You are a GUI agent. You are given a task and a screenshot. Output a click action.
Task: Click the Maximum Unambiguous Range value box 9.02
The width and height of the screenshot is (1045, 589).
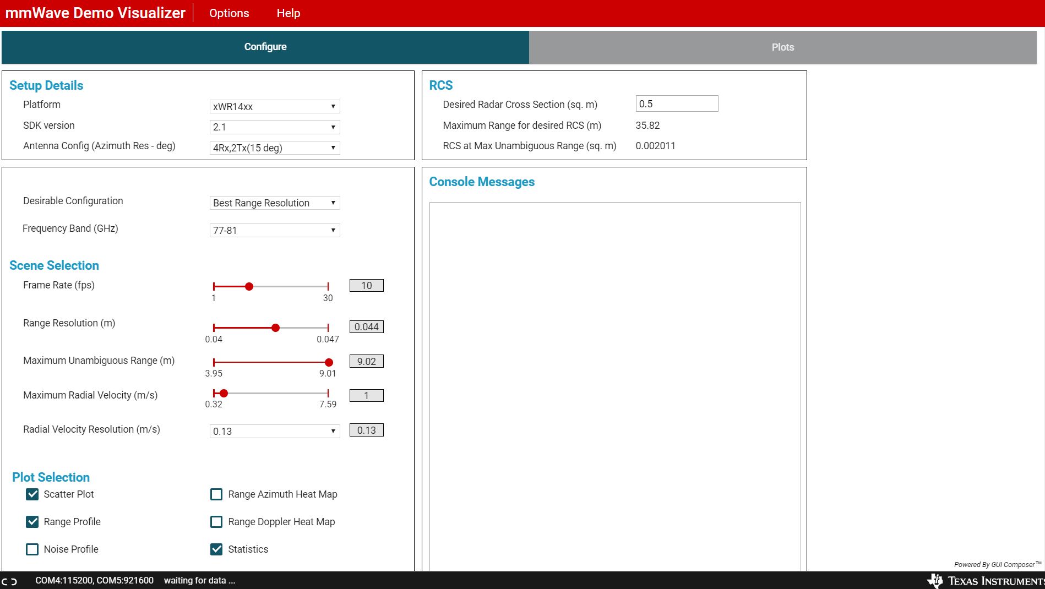(367, 361)
